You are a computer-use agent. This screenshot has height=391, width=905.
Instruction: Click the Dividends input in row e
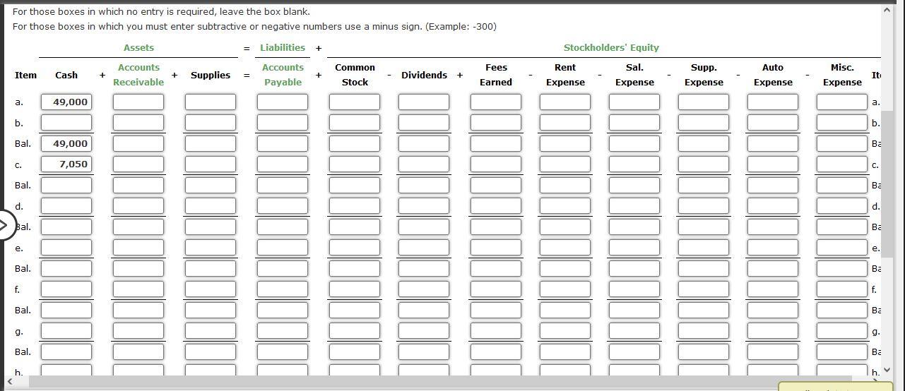tap(424, 248)
